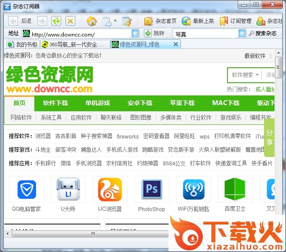286x252 pixels.
Task: Click the Forward arrow icon
Action: pyautogui.click(x=42, y=21)
